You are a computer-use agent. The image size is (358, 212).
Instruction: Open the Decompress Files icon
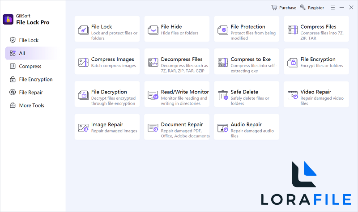[x=153, y=63]
